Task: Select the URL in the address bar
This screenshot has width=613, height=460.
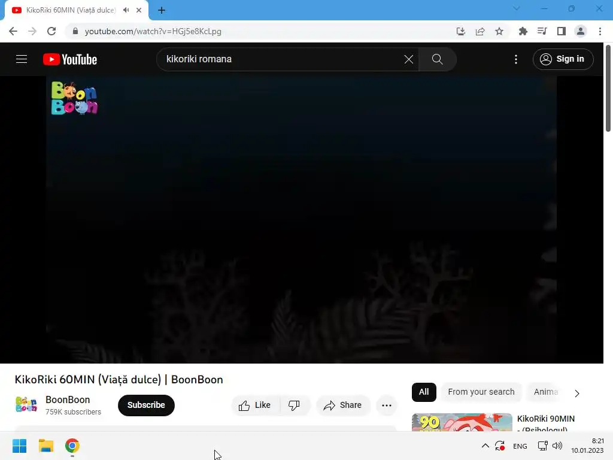Action: [x=153, y=31]
